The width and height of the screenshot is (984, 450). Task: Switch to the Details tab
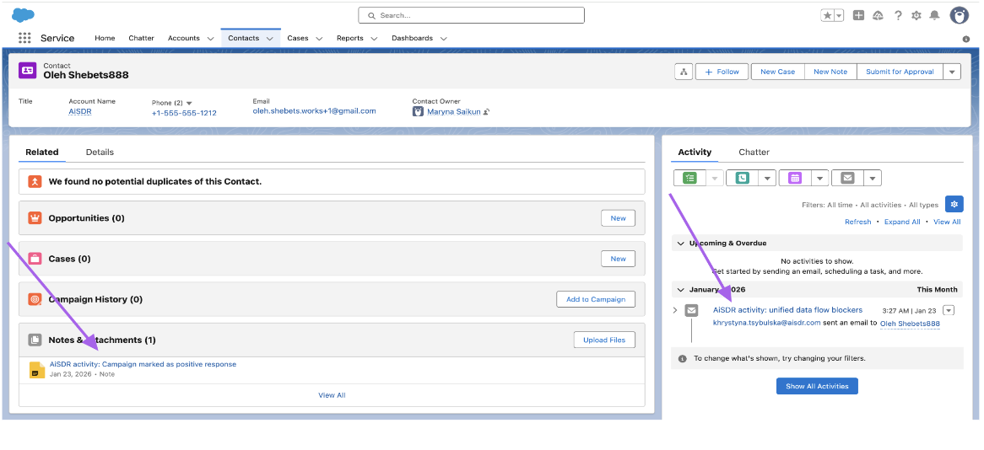(100, 153)
